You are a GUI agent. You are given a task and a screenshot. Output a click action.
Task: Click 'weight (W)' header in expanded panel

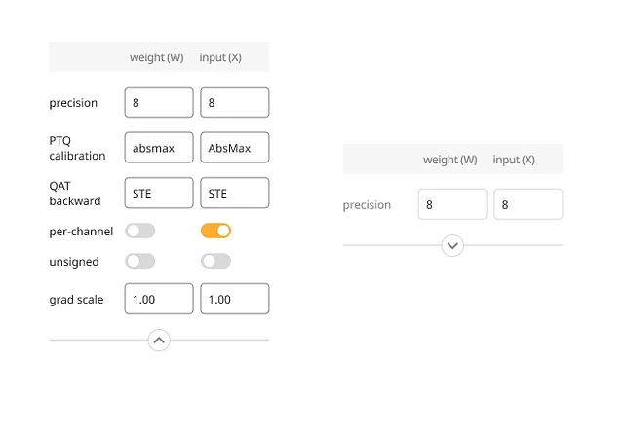pos(157,57)
